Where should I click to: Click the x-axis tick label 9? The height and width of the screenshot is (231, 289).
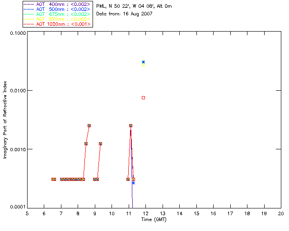tap(95, 213)
